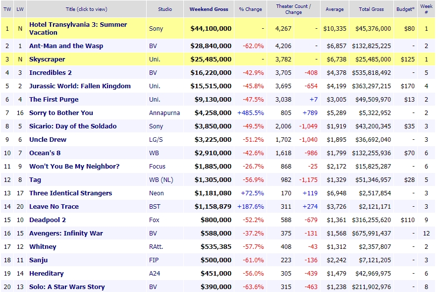Screen dimensions: 436x292
Task: Click A24 studio for Hereditary
Action: [155, 273]
